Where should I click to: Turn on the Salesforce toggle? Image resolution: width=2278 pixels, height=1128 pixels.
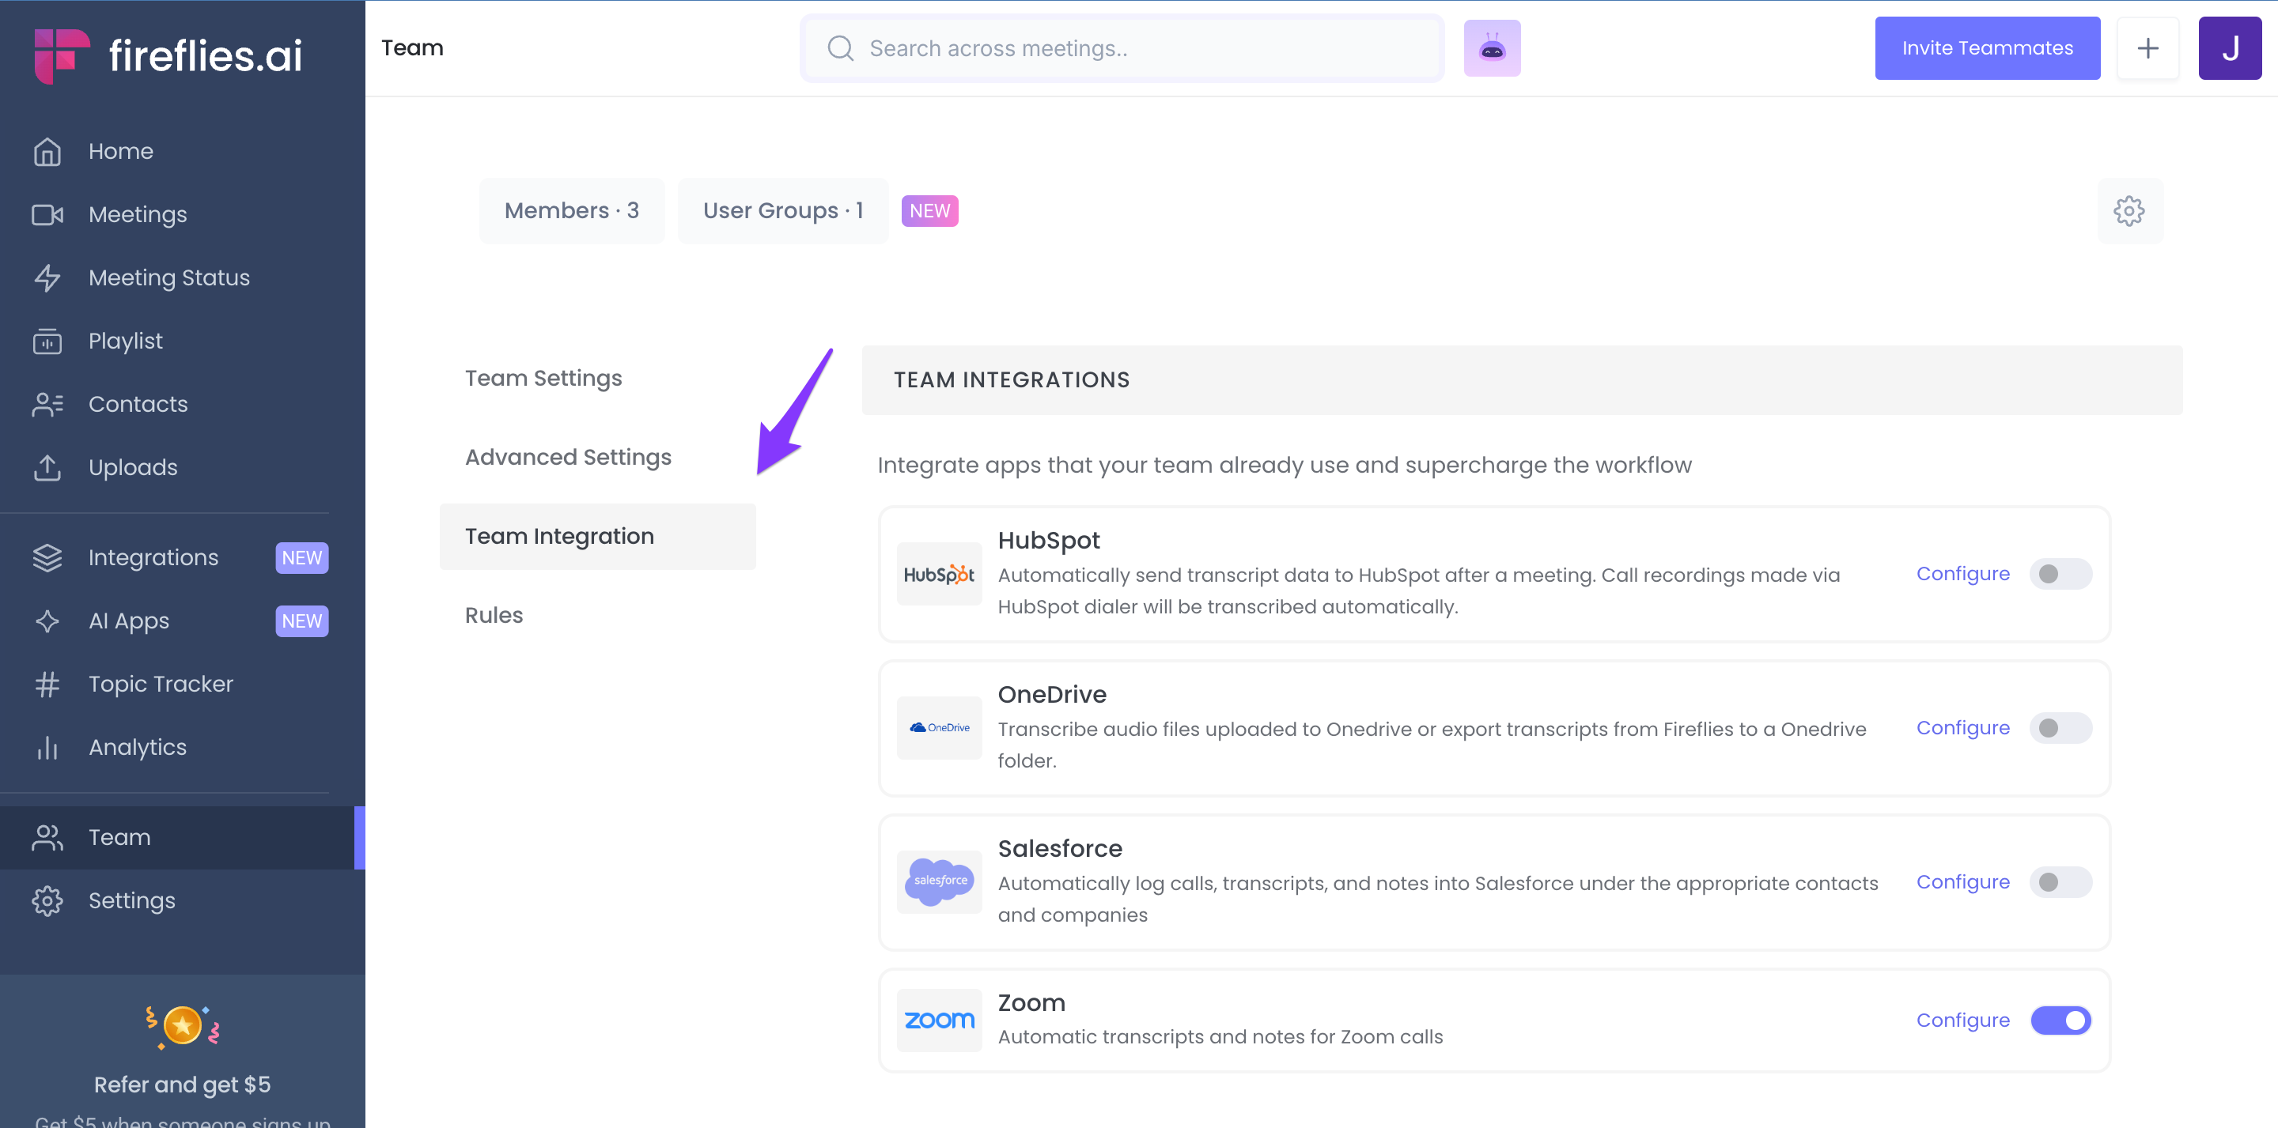(2060, 881)
